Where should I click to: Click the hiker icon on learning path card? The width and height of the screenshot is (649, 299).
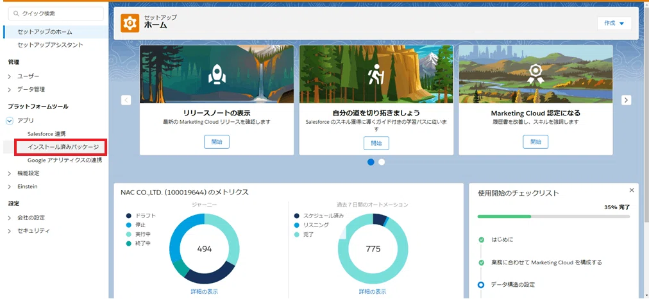pyautogui.click(x=376, y=74)
